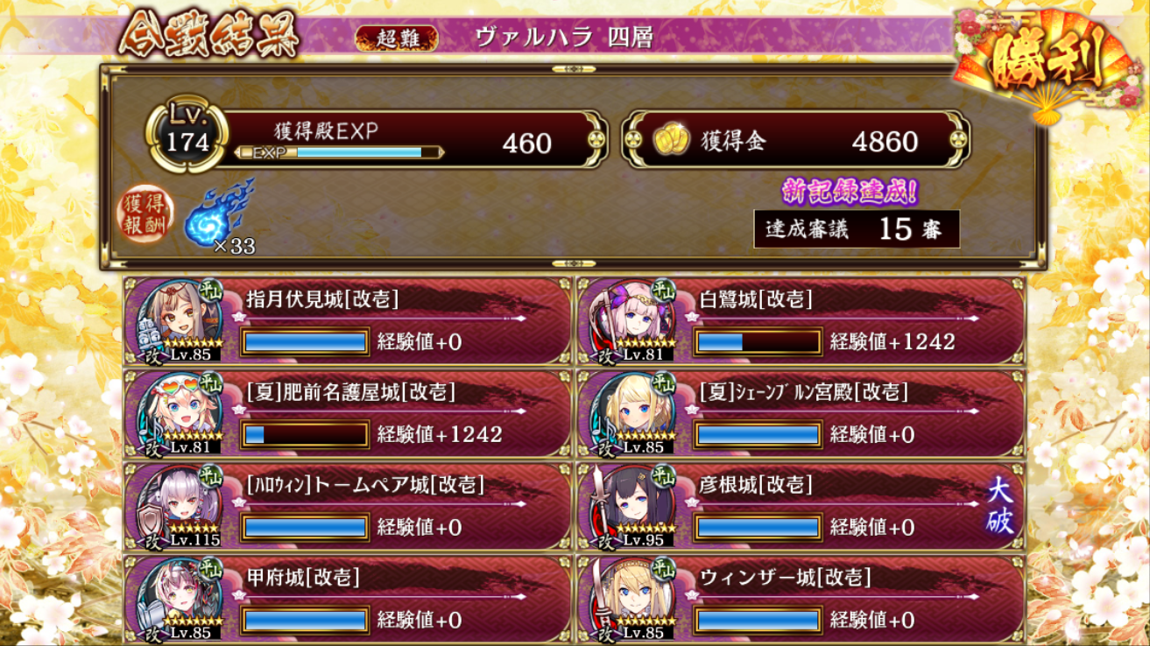Click the 獲得殿EXP progress bar

(341, 152)
